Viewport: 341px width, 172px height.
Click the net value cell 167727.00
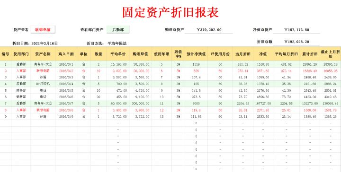[x=263, y=103]
